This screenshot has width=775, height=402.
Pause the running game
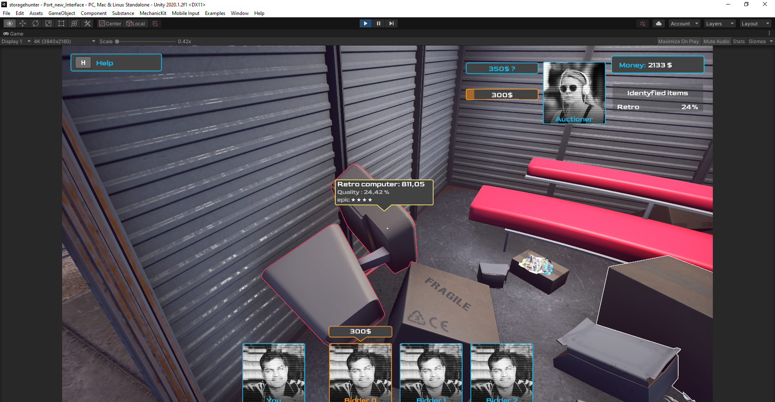(x=378, y=23)
